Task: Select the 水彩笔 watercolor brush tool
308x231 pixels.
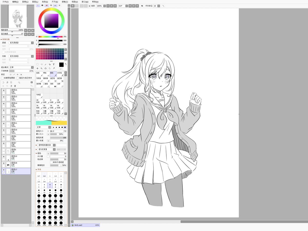Action: 60,74
